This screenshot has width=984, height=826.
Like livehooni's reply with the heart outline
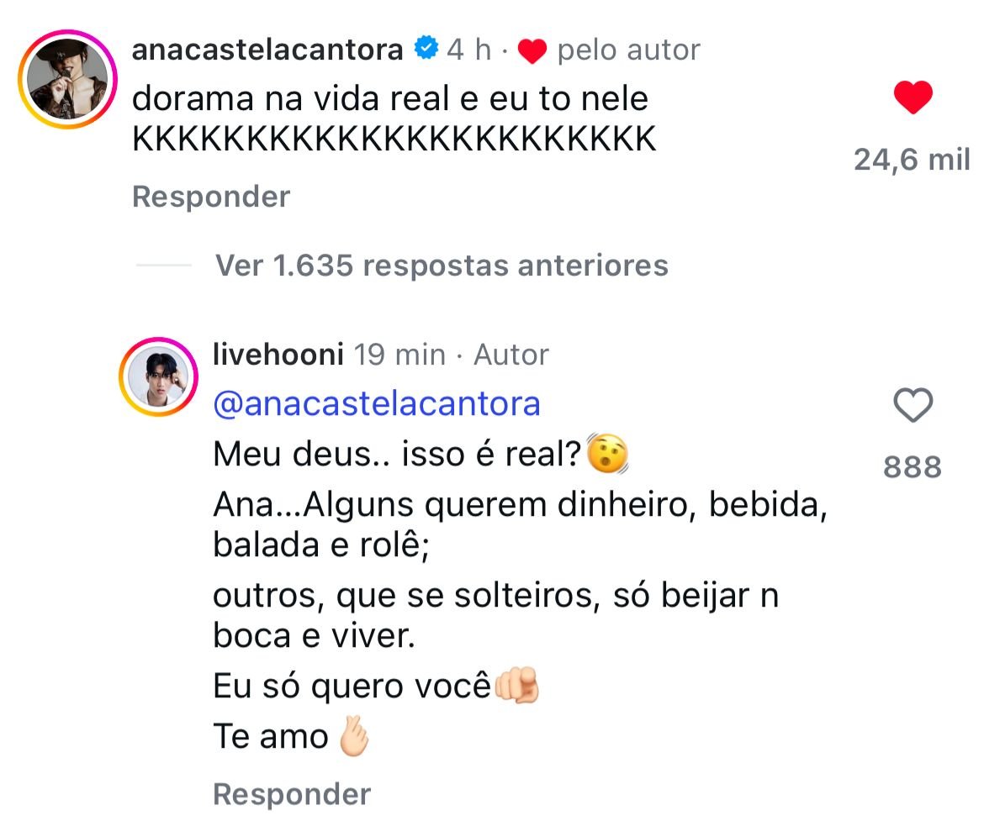point(913,407)
